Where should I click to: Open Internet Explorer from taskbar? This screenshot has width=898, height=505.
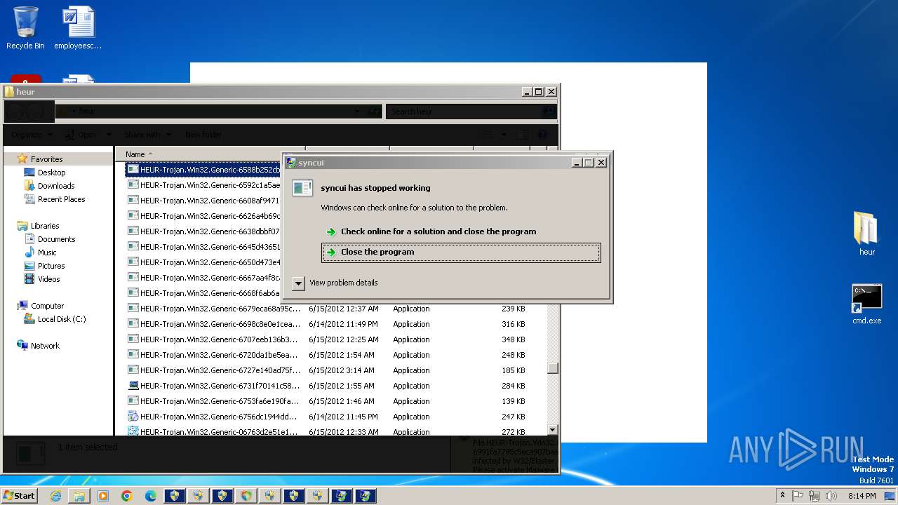pos(55,496)
